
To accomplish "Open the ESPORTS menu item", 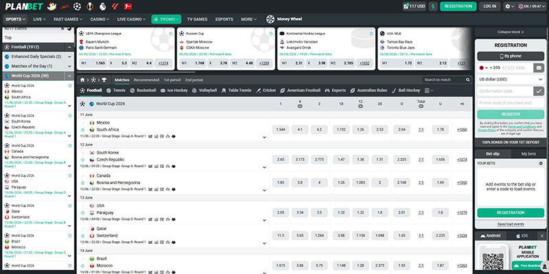I will pyautogui.click(x=224, y=19).
